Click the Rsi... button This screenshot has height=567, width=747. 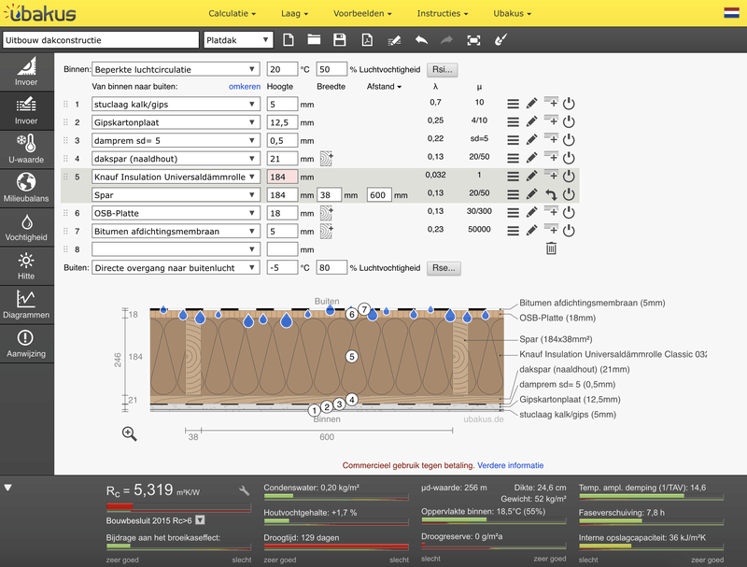pyautogui.click(x=443, y=69)
